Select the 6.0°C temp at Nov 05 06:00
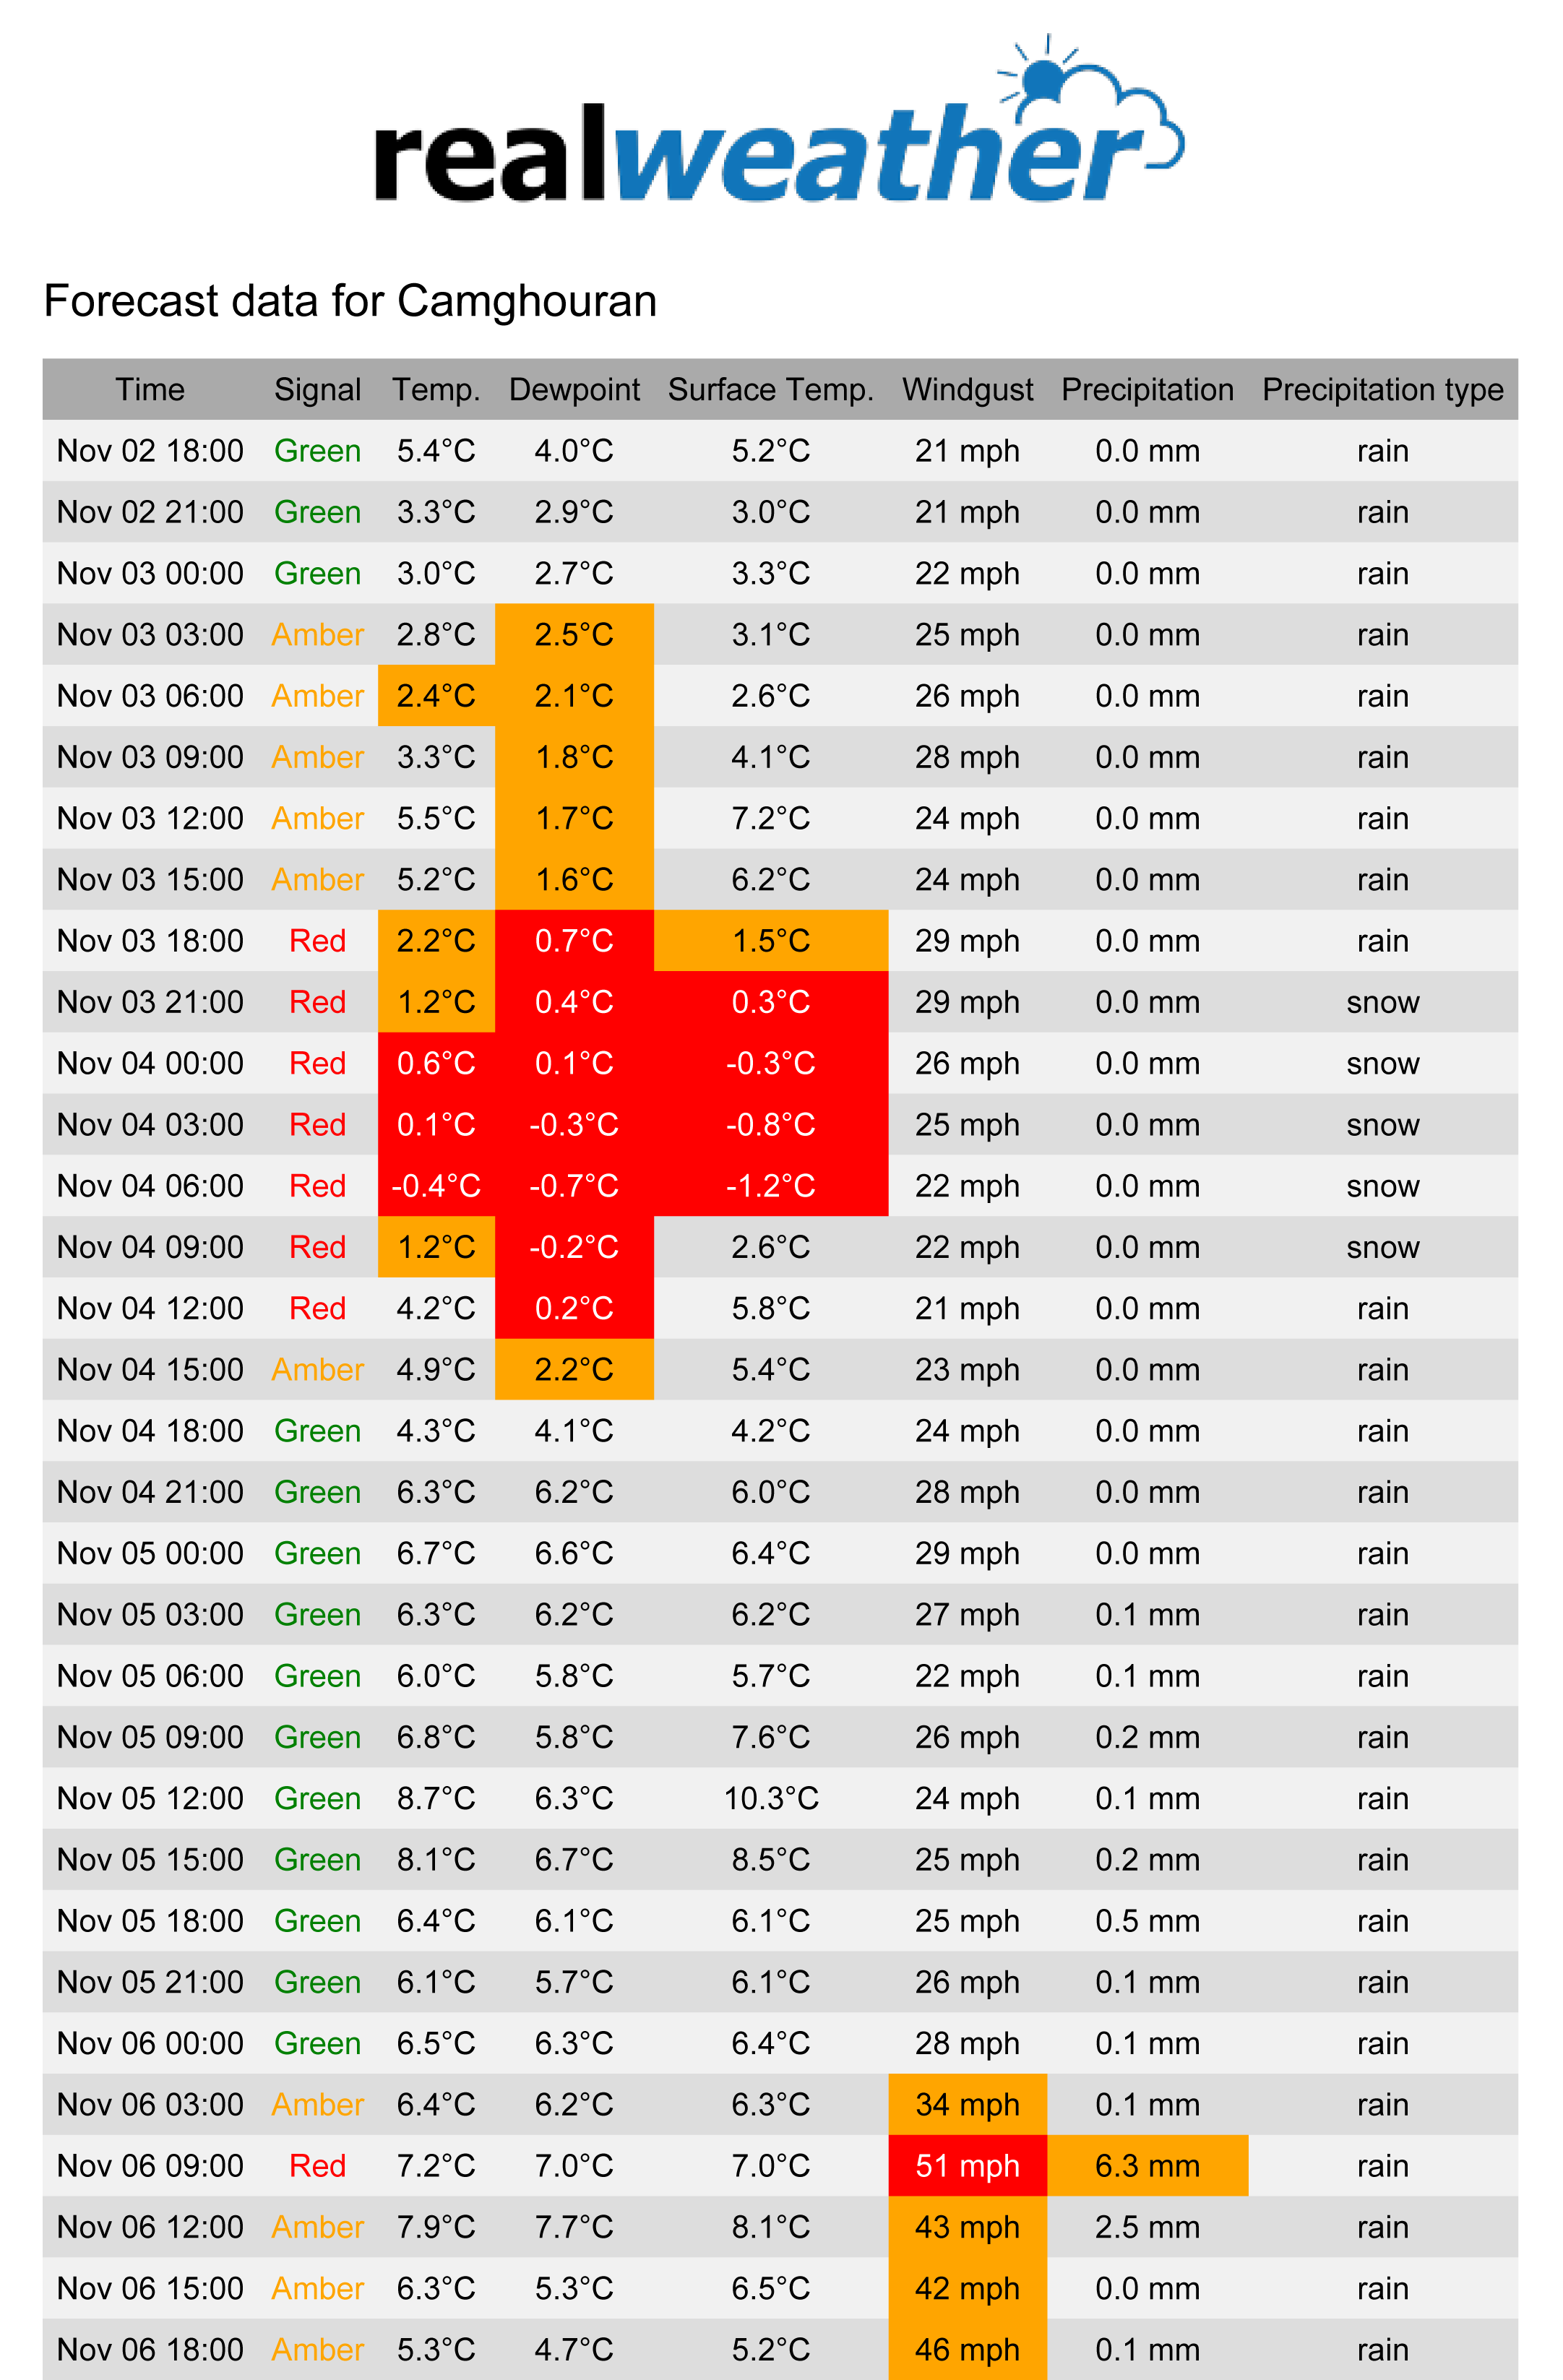This screenshot has height=2380, width=1563. 436,1676
